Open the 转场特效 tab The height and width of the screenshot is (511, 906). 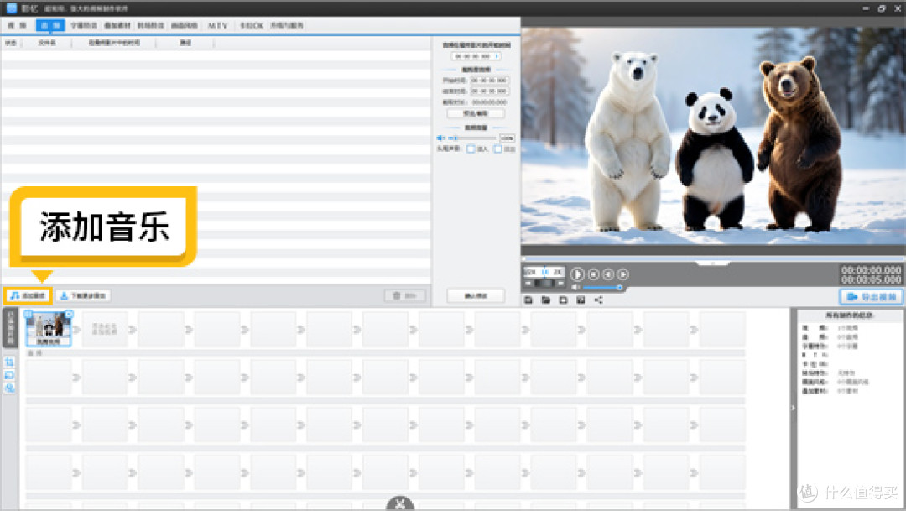pyautogui.click(x=151, y=25)
